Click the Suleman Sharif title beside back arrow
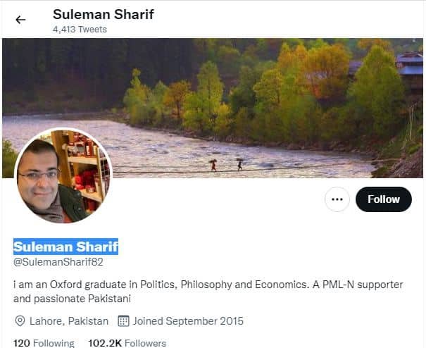The image size is (426, 348). (103, 14)
